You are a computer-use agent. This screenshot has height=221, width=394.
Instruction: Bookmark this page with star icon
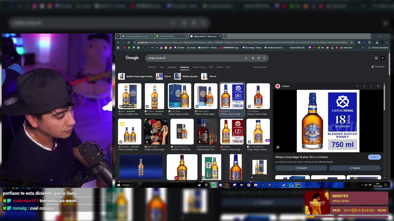[x=352, y=42]
